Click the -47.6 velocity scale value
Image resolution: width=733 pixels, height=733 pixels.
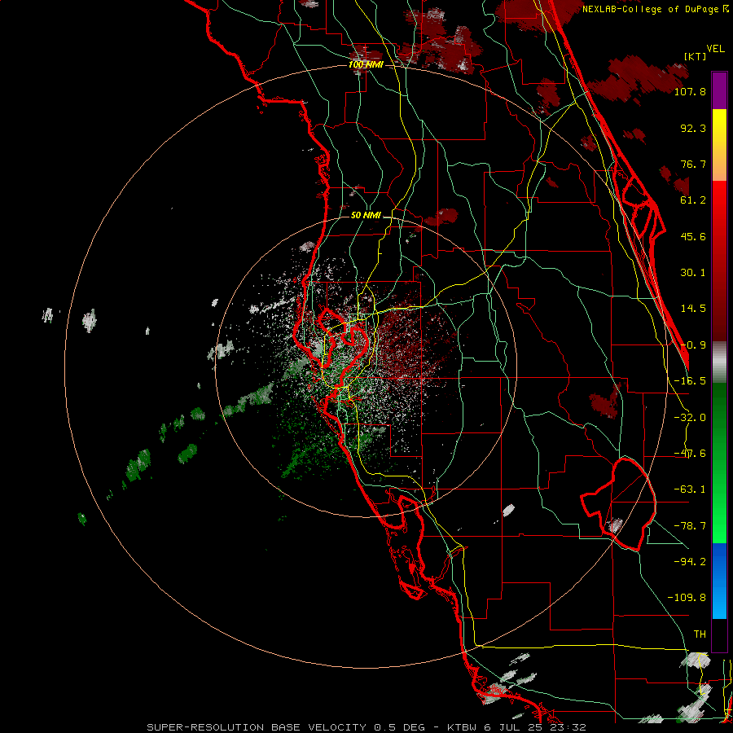tap(690, 454)
